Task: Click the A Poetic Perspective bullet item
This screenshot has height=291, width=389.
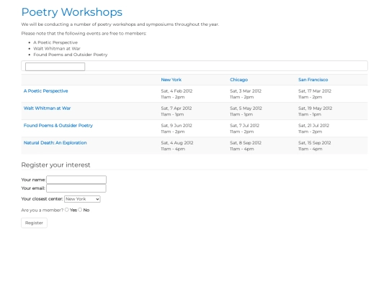Action: (55, 42)
